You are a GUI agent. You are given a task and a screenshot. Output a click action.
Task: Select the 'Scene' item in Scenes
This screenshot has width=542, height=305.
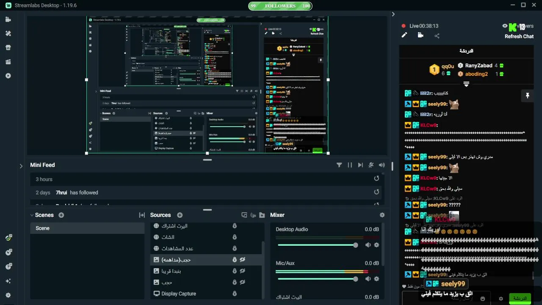87,228
